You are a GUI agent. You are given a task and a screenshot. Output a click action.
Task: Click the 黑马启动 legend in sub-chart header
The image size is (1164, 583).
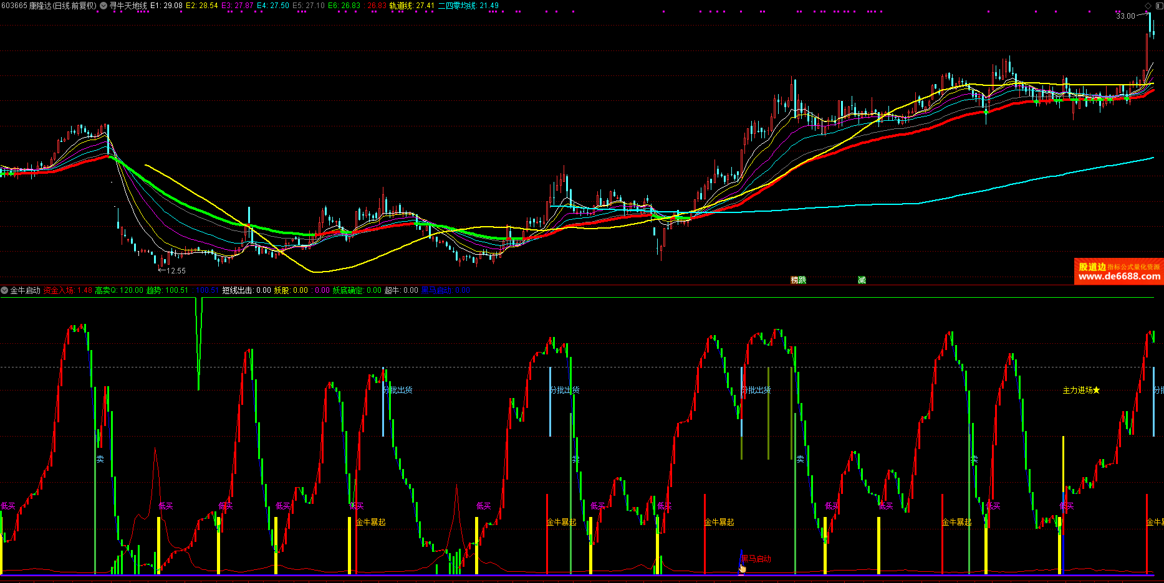[436, 290]
